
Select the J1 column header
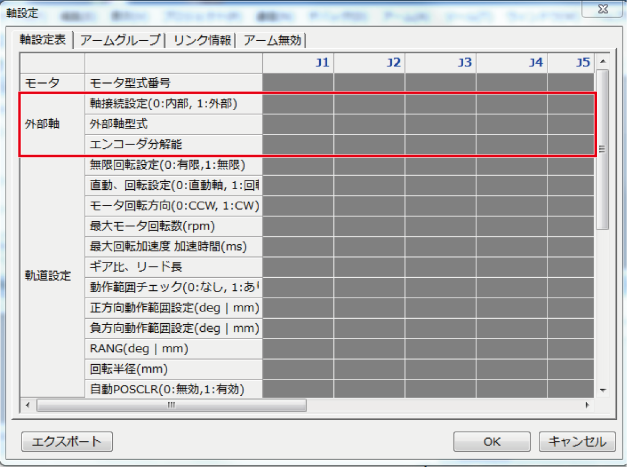pos(299,62)
